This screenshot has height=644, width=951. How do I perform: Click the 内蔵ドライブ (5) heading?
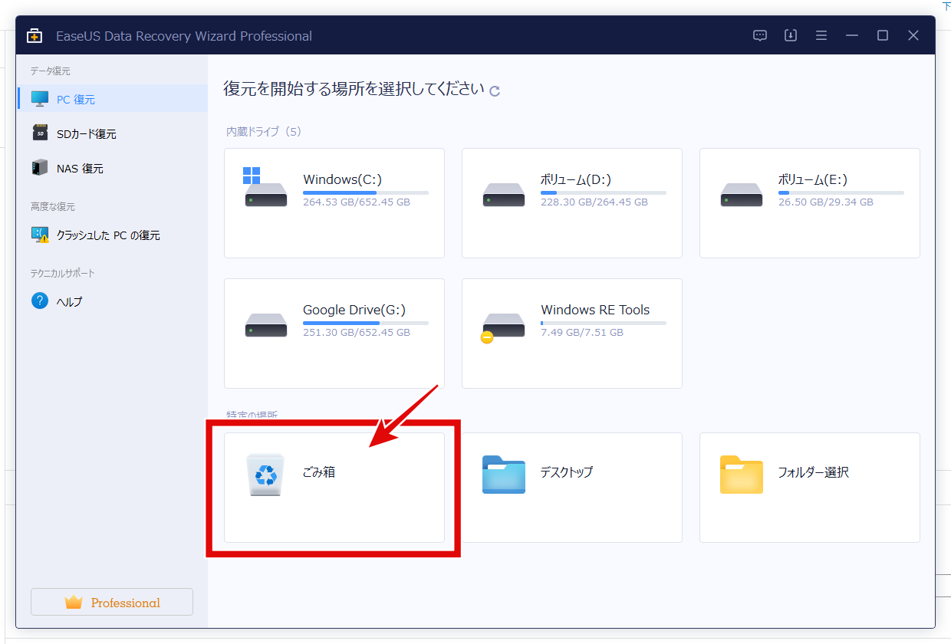coord(264,132)
